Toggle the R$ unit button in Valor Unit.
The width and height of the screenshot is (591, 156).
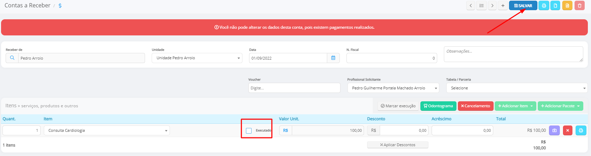(x=286, y=130)
